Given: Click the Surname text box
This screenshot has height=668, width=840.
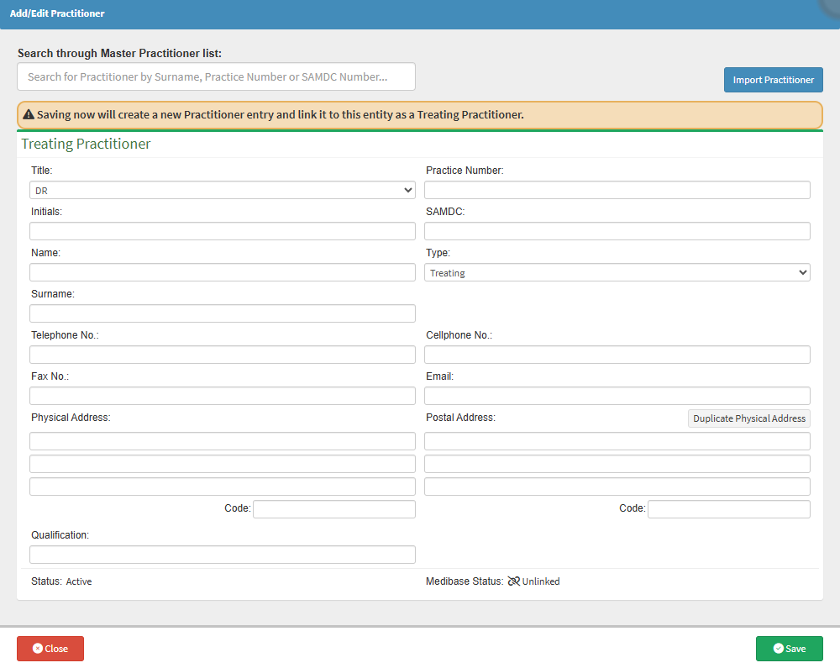Looking at the screenshot, I should pos(223,314).
